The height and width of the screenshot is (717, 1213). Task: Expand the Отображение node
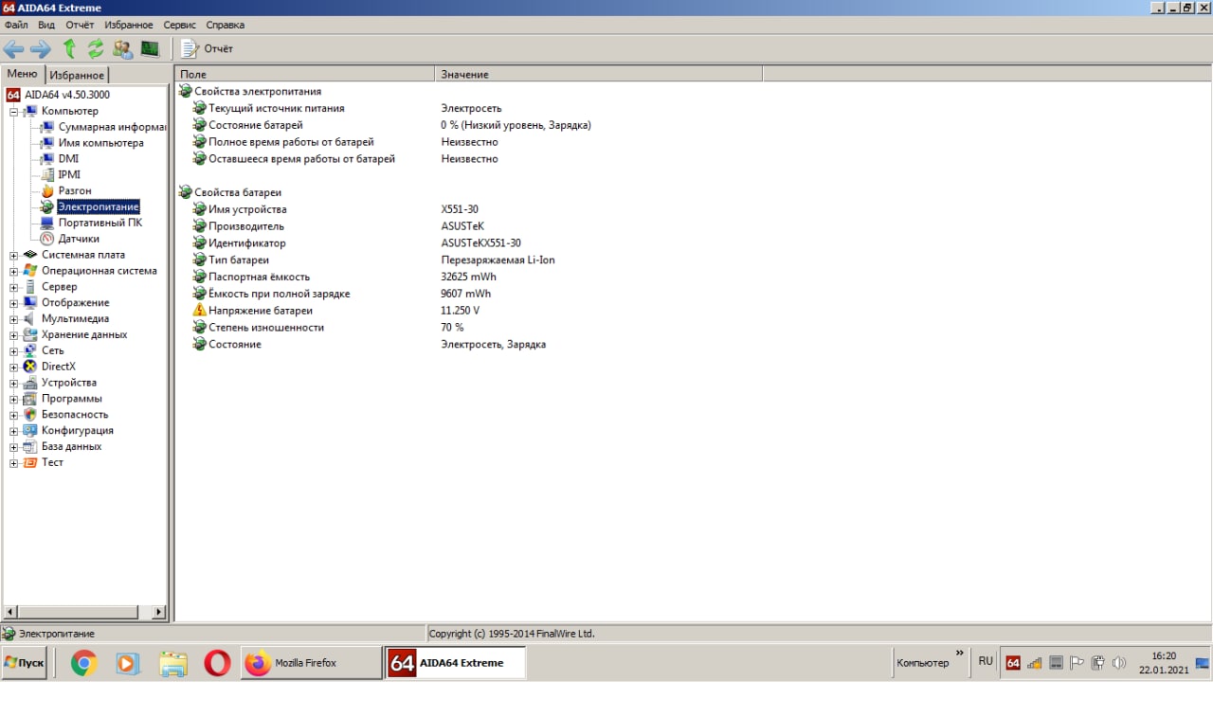click(x=14, y=303)
